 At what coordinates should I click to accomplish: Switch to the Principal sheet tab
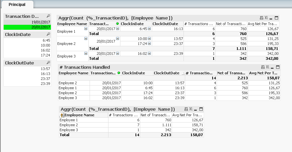17,5
